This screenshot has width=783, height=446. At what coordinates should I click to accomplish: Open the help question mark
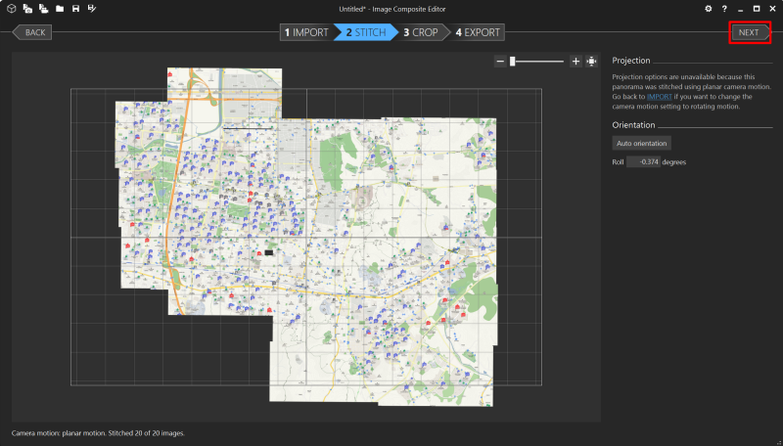(x=724, y=8)
